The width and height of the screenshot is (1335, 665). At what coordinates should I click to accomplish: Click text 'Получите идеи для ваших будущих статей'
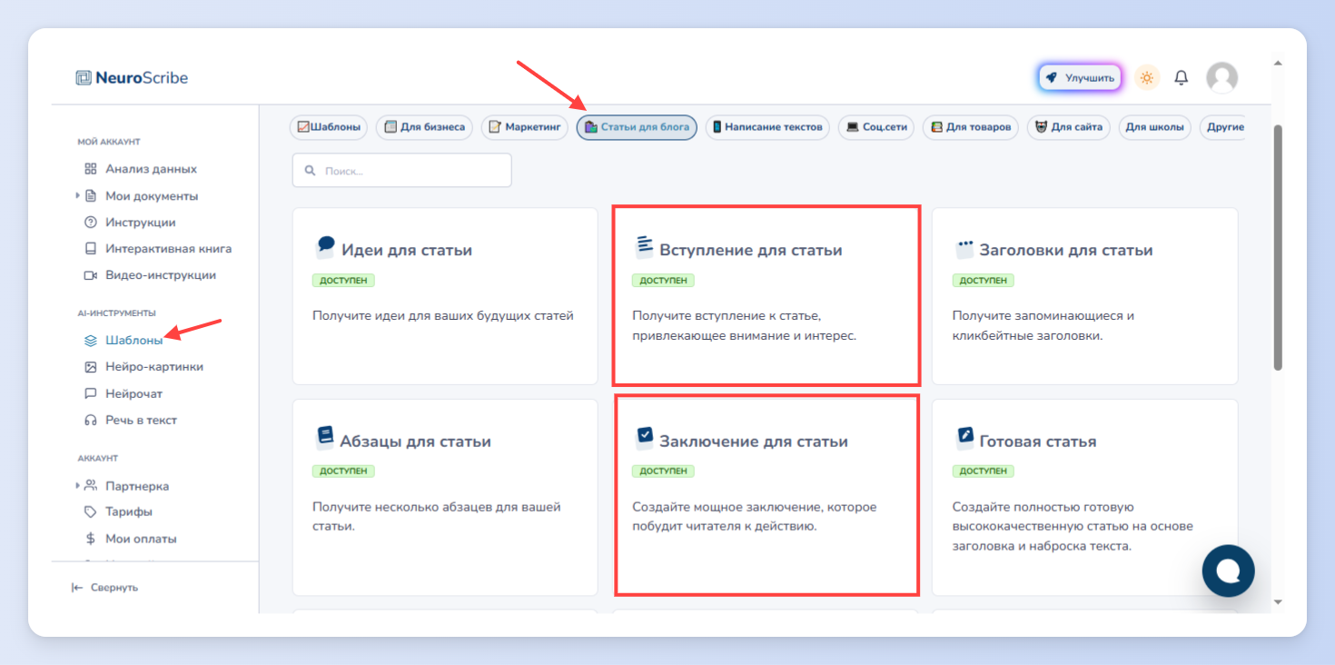coord(443,316)
